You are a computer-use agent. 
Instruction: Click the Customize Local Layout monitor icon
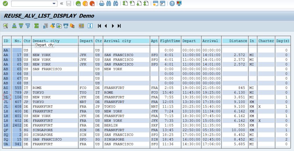pyautogui.click(x=179, y=4)
